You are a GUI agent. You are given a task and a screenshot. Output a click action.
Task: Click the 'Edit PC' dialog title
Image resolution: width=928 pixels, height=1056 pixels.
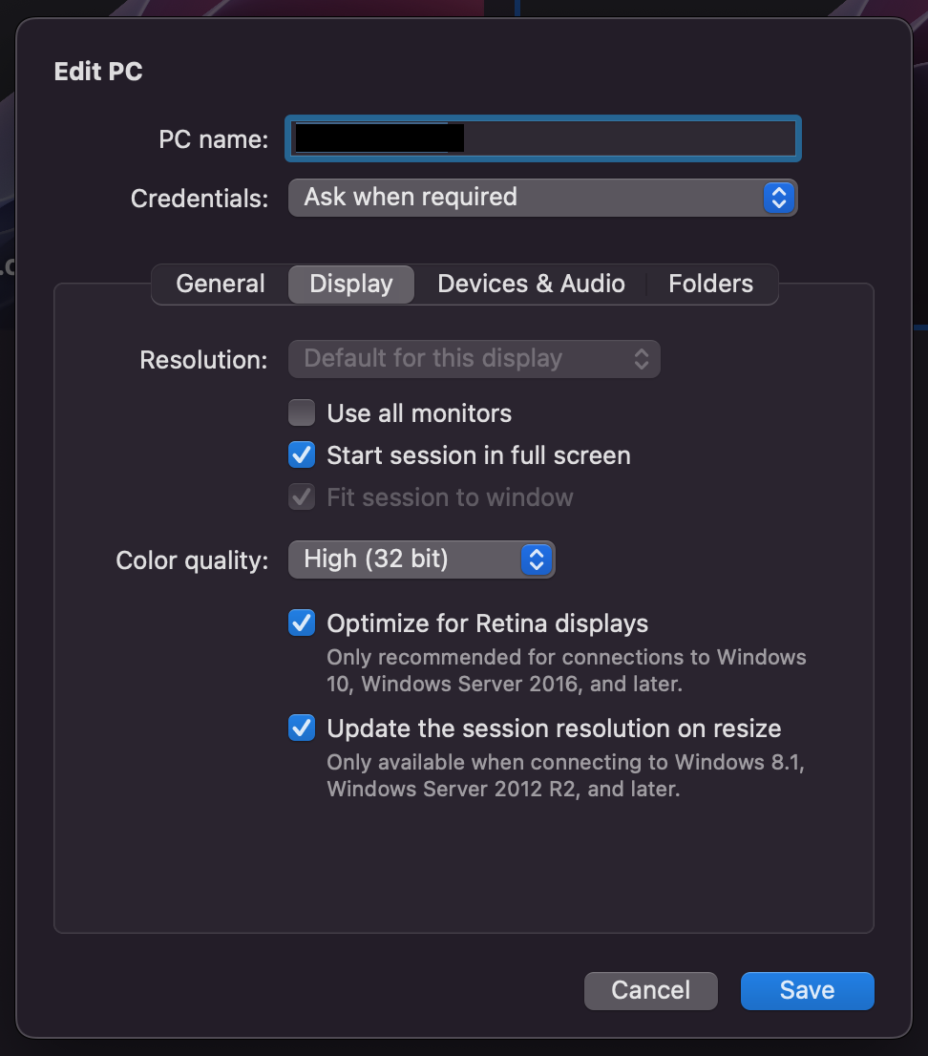coord(98,72)
